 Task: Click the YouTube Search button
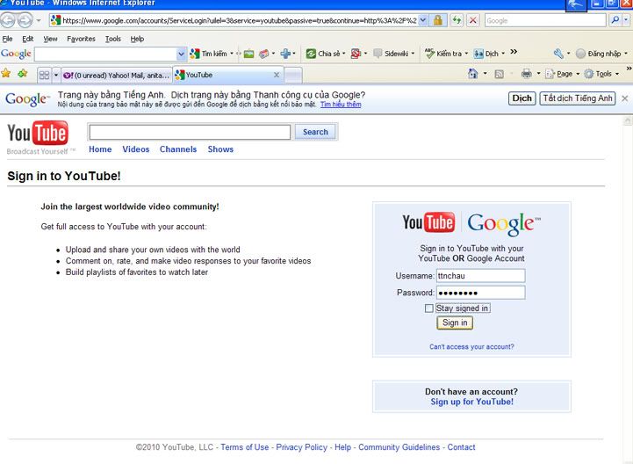coord(315,132)
